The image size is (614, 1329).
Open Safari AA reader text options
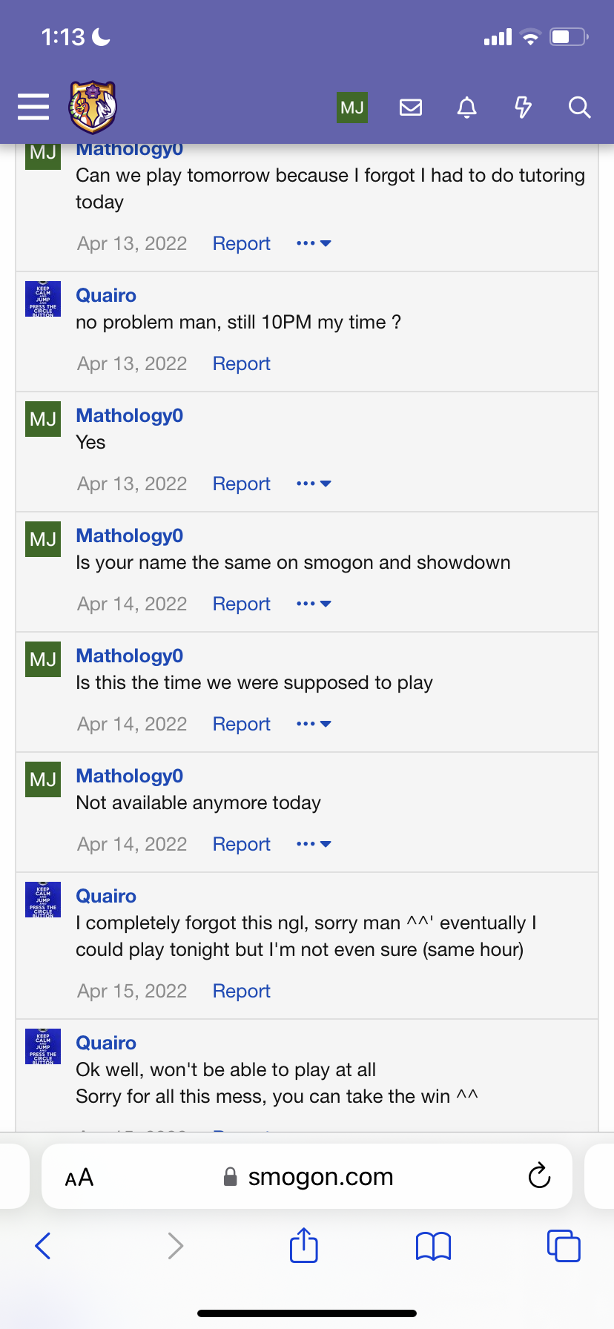(79, 1177)
